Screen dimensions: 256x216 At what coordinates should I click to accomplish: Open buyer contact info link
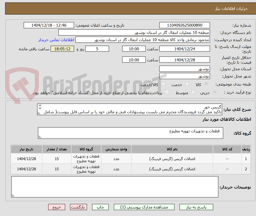tap(56, 40)
